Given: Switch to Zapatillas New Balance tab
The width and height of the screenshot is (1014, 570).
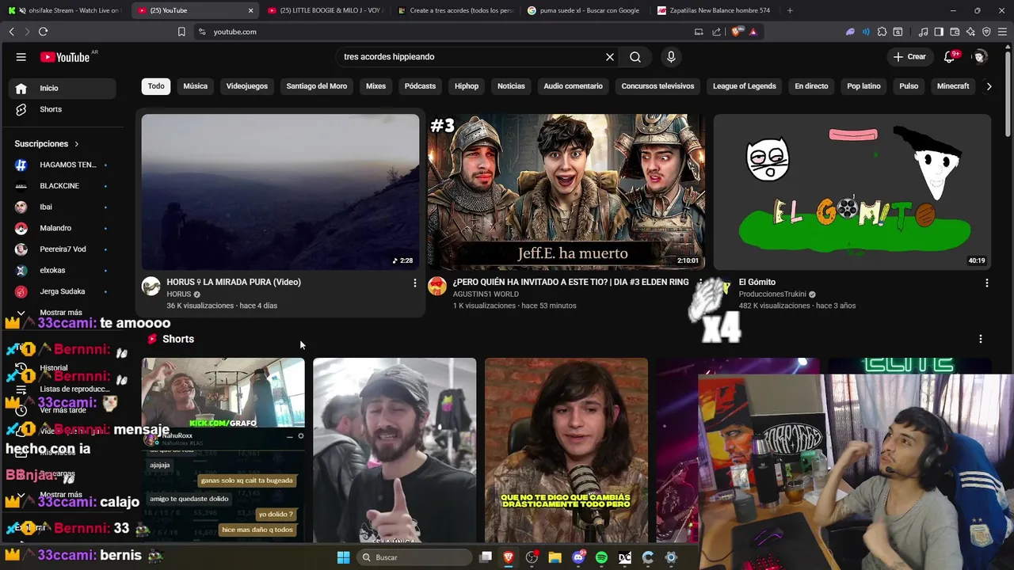Looking at the screenshot, I should click(713, 10).
